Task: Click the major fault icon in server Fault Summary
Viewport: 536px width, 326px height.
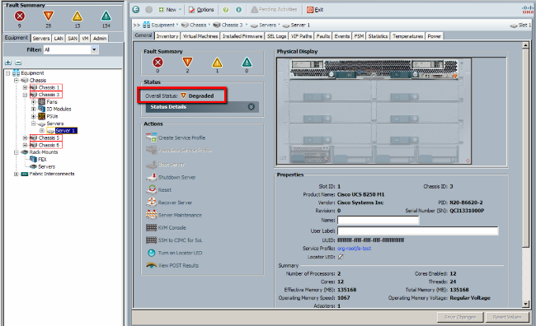Action: click(187, 62)
